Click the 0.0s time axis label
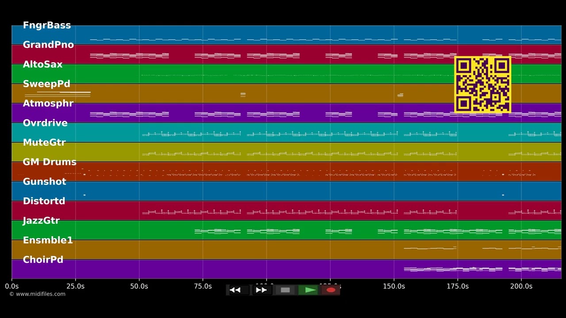The image size is (566, 318). 12,286
